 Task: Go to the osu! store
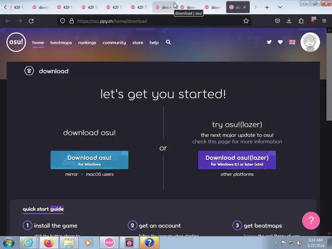coord(137,42)
